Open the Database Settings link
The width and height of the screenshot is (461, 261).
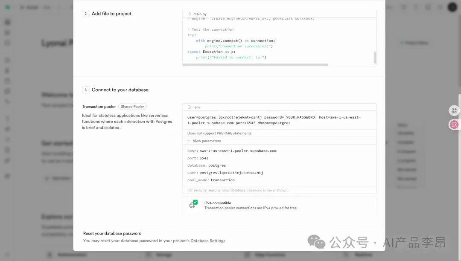pyautogui.click(x=208, y=241)
